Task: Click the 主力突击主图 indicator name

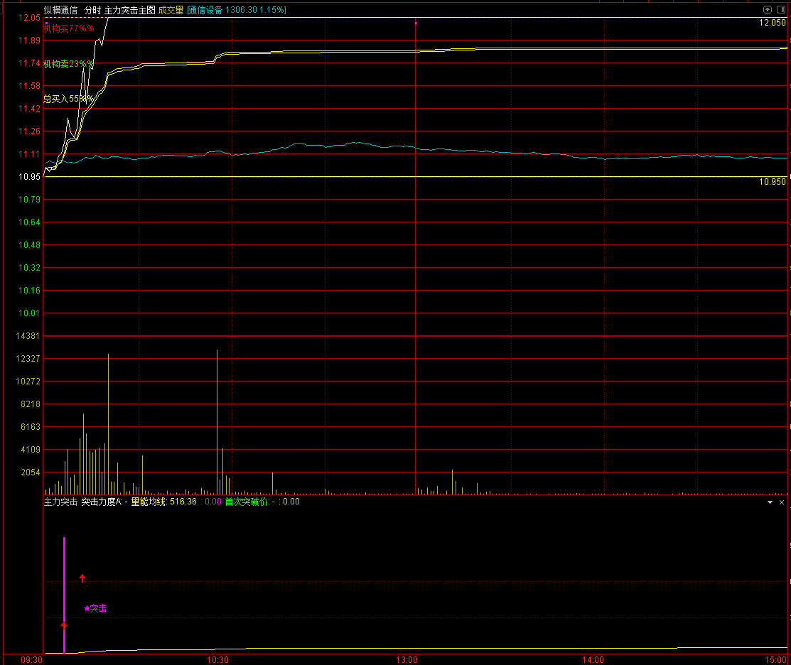Action: [129, 11]
